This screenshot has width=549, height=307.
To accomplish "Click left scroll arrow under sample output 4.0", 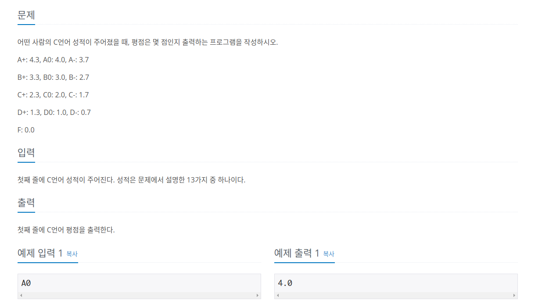I will tap(278, 296).
